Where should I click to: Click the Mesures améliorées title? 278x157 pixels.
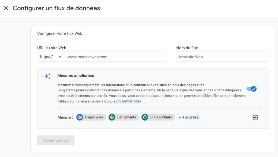pos(76,76)
